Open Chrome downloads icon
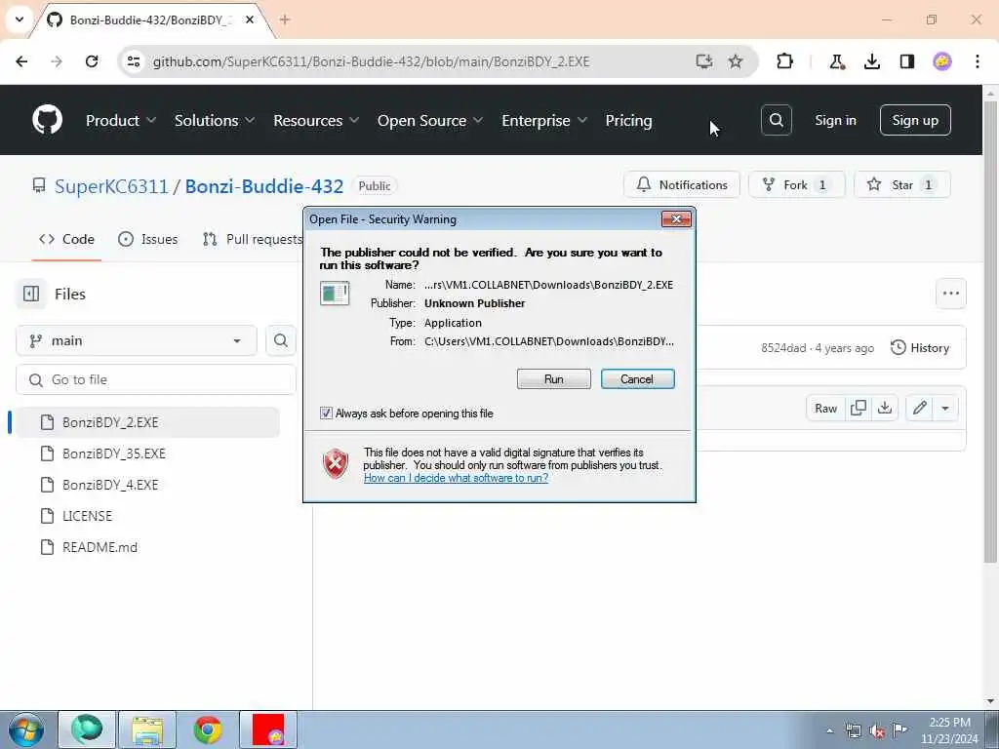The width and height of the screenshot is (999, 749). 871,61
